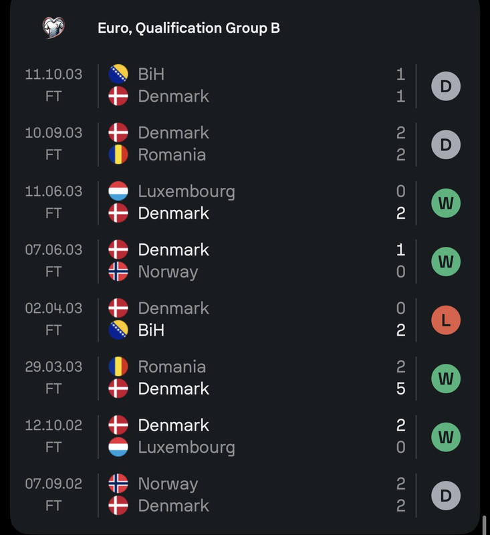
Task: Click Denmark flag in 02.04.03 match
Action: [118, 308]
